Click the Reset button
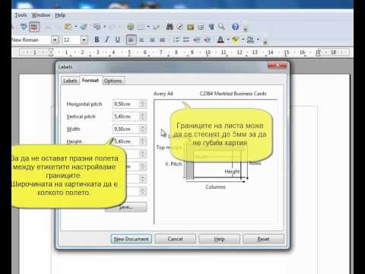This screenshot has width=365, height=274. point(263,239)
